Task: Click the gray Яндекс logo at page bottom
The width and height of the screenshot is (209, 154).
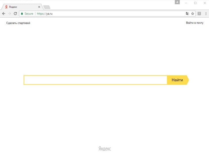Action: pyautogui.click(x=105, y=149)
